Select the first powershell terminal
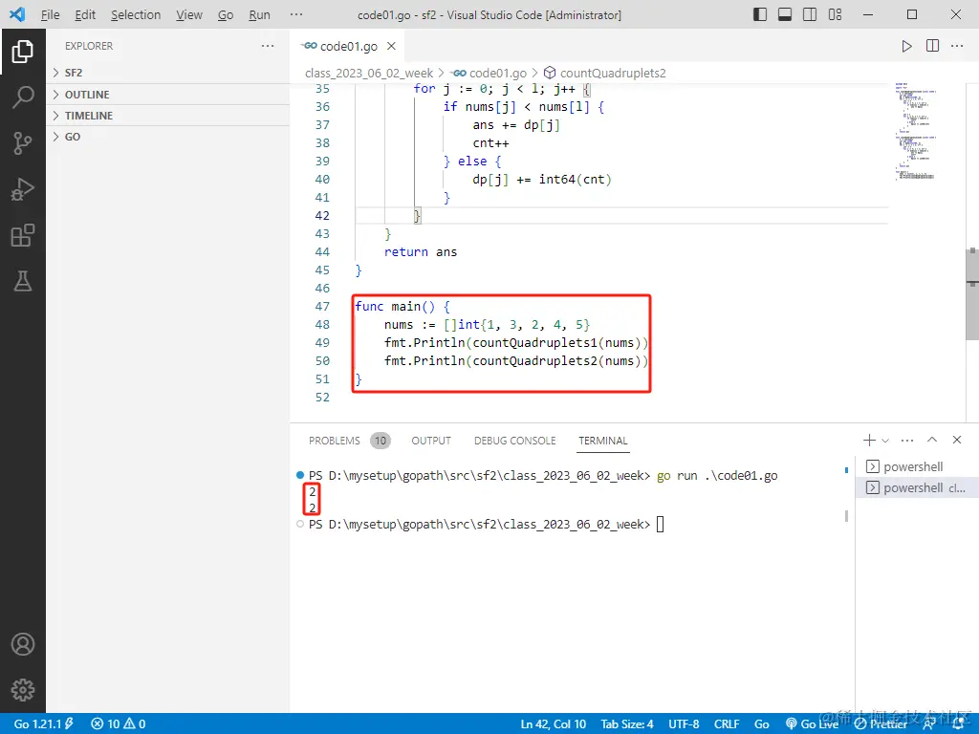The height and width of the screenshot is (734, 979). [917, 466]
